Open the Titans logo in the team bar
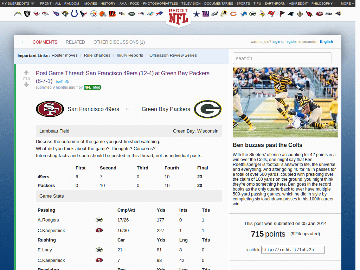Image resolution: width=360 pixels, height=270 pixels. pos(56,14)
